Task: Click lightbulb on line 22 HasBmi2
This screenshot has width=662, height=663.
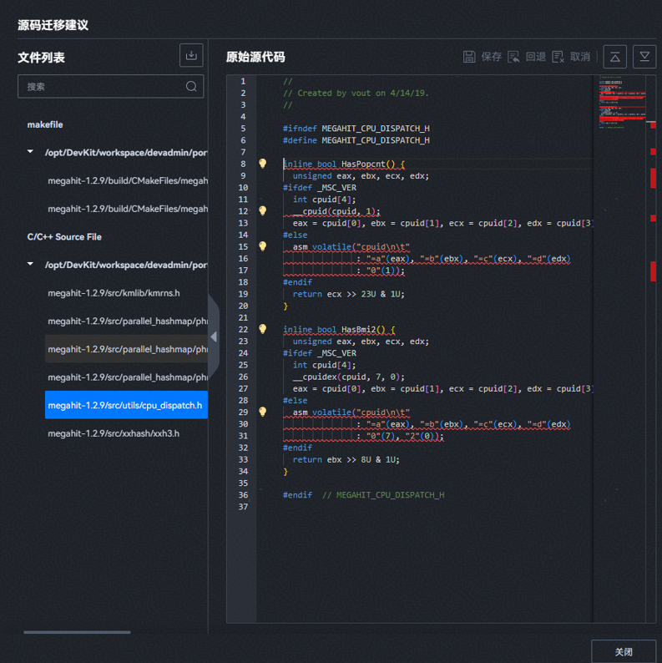Action: [262, 330]
